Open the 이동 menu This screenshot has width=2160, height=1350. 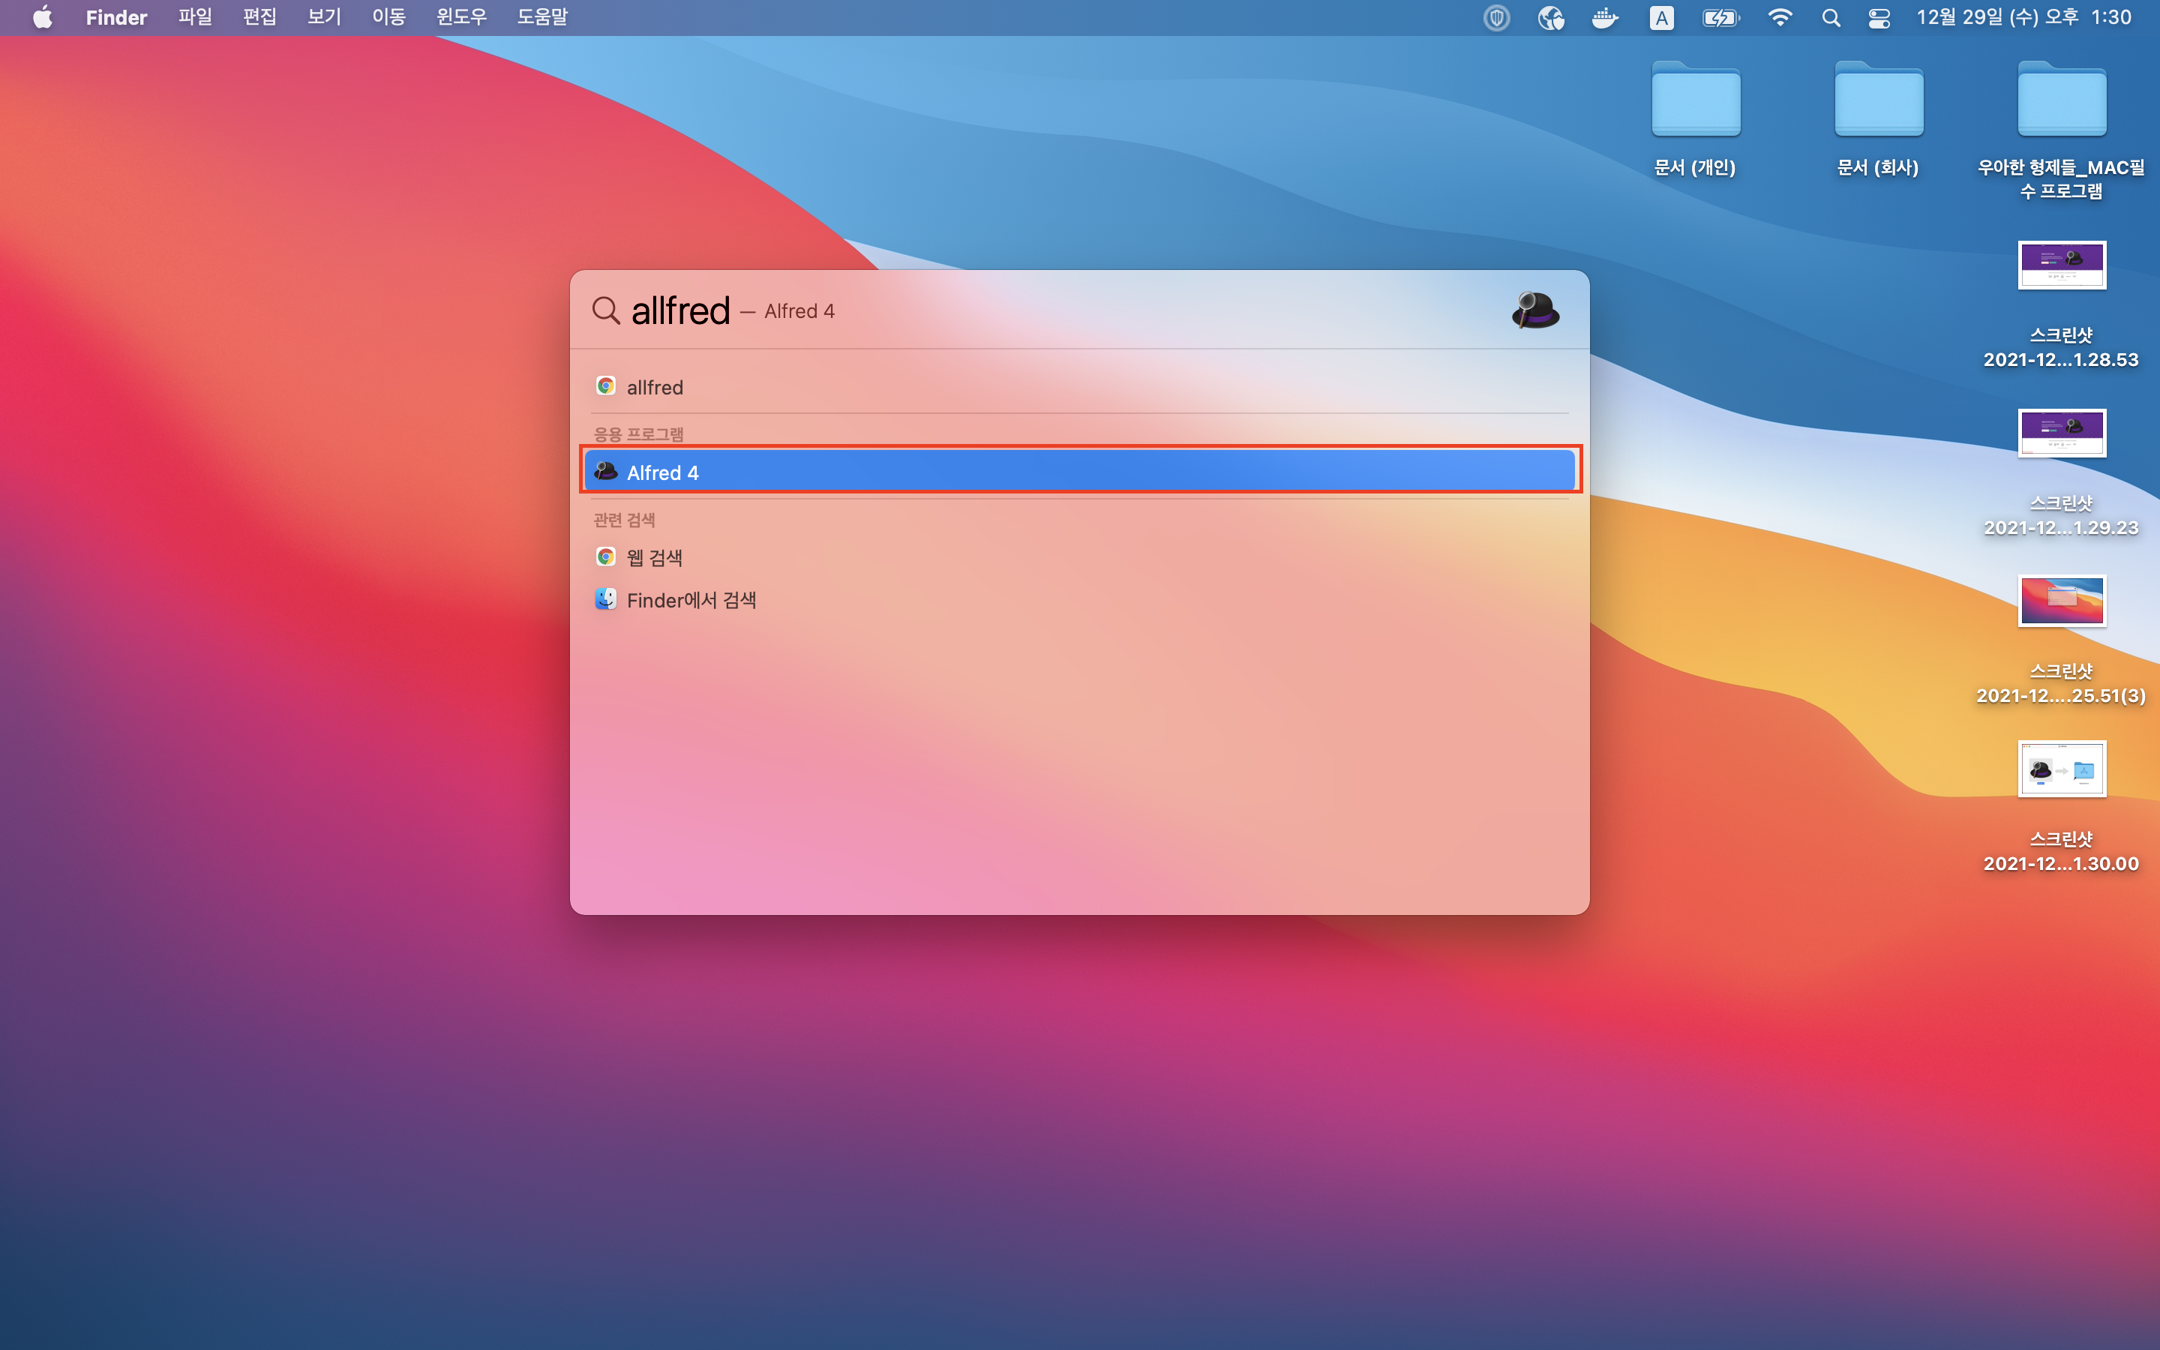tap(388, 18)
